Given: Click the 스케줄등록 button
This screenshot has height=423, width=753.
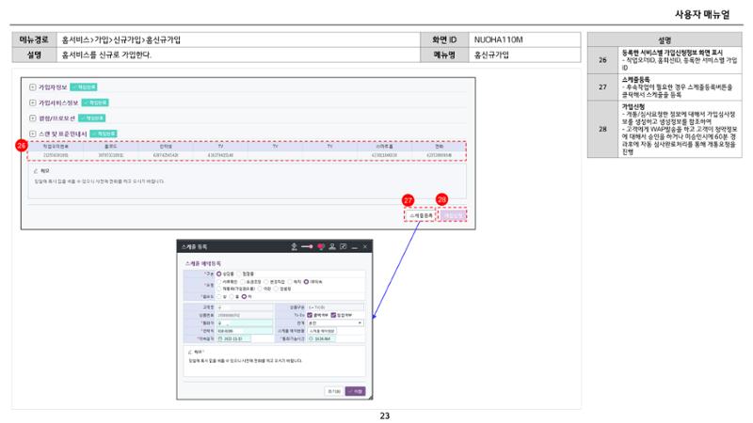Looking at the screenshot, I should 421,216.
